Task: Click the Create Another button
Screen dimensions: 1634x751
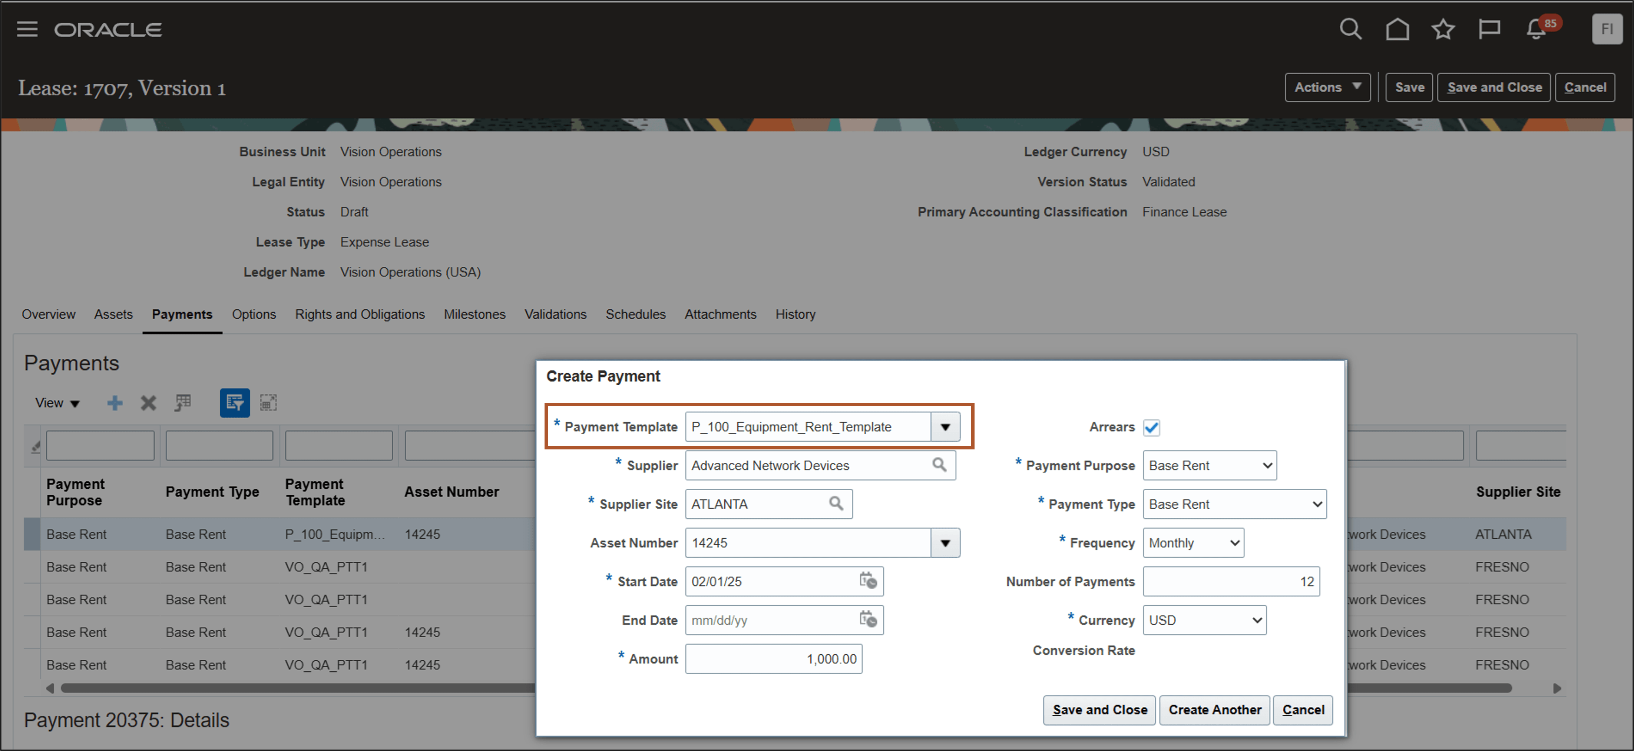Action: coord(1214,710)
